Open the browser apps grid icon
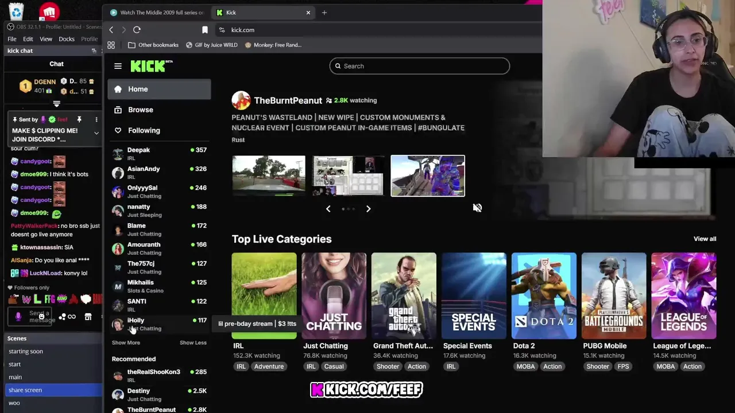Image resolution: width=735 pixels, height=413 pixels. (111, 45)
